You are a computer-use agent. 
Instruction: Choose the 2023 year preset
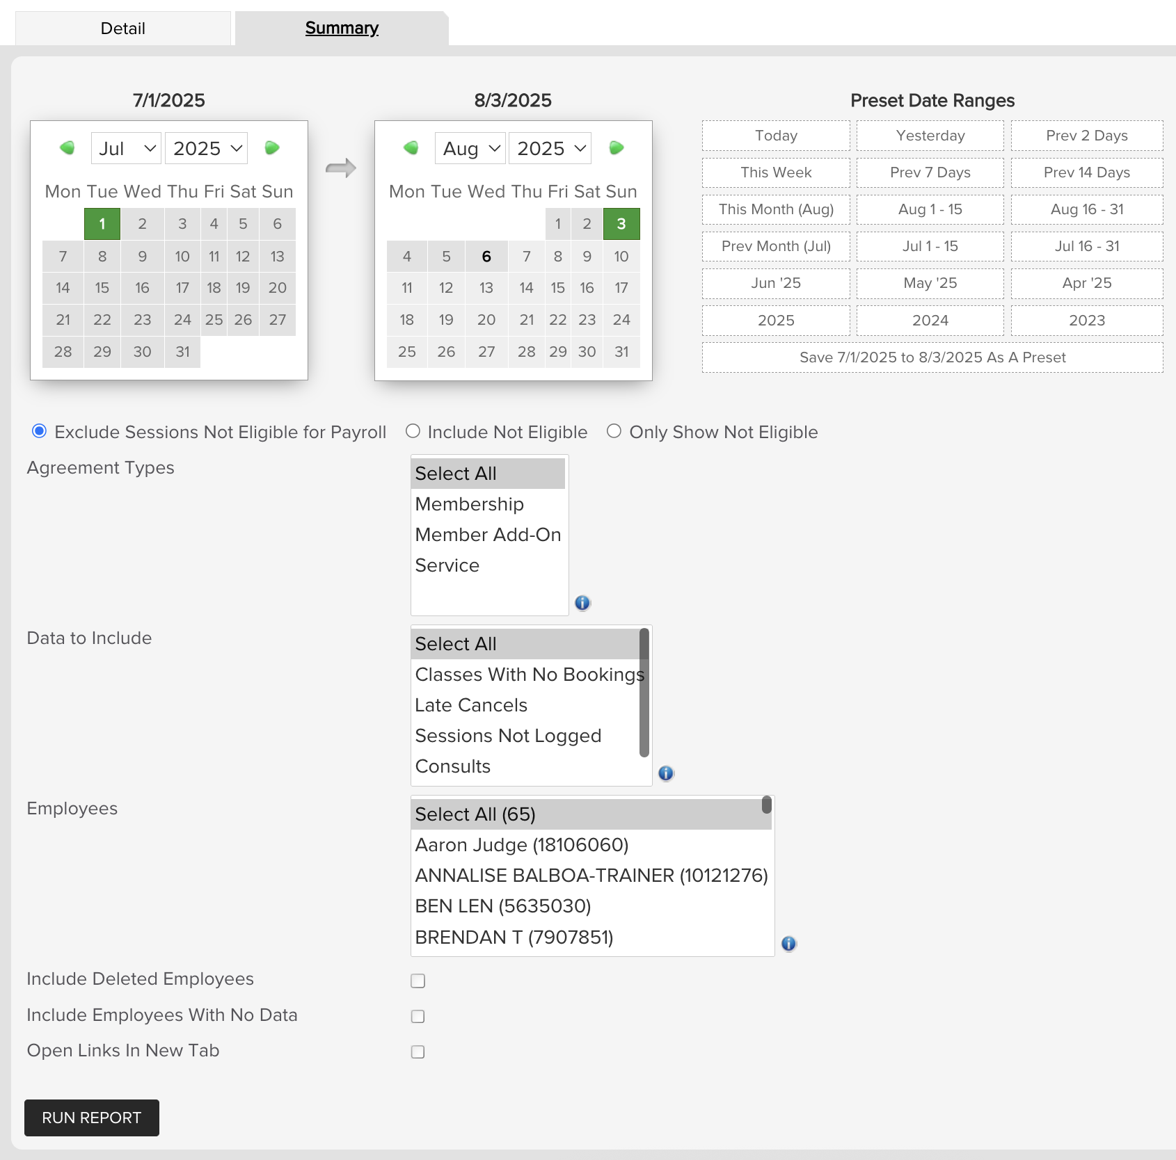point(1087,321)
